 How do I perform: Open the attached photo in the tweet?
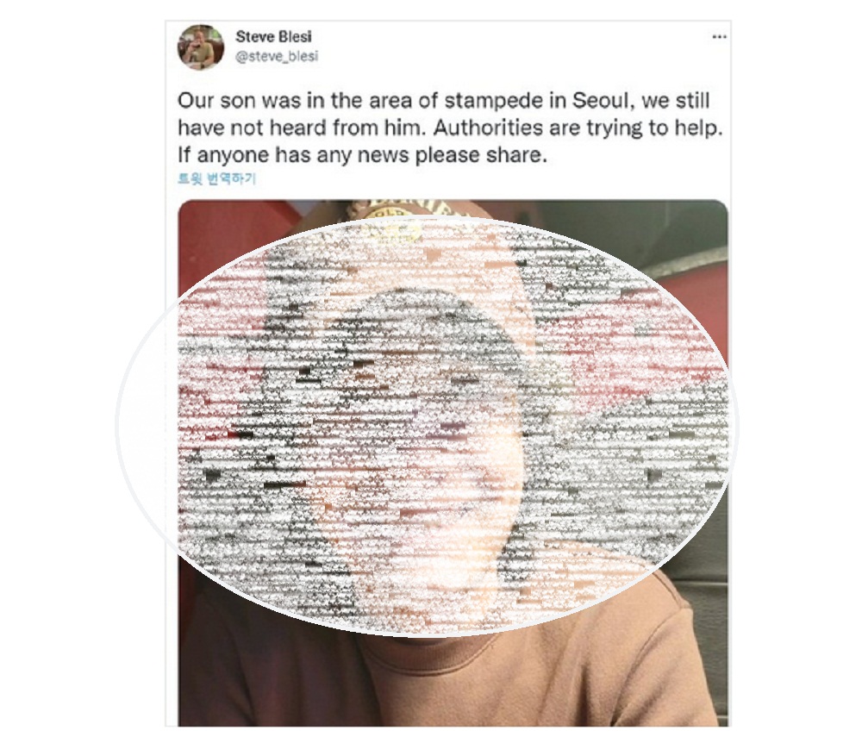[453, 463]
